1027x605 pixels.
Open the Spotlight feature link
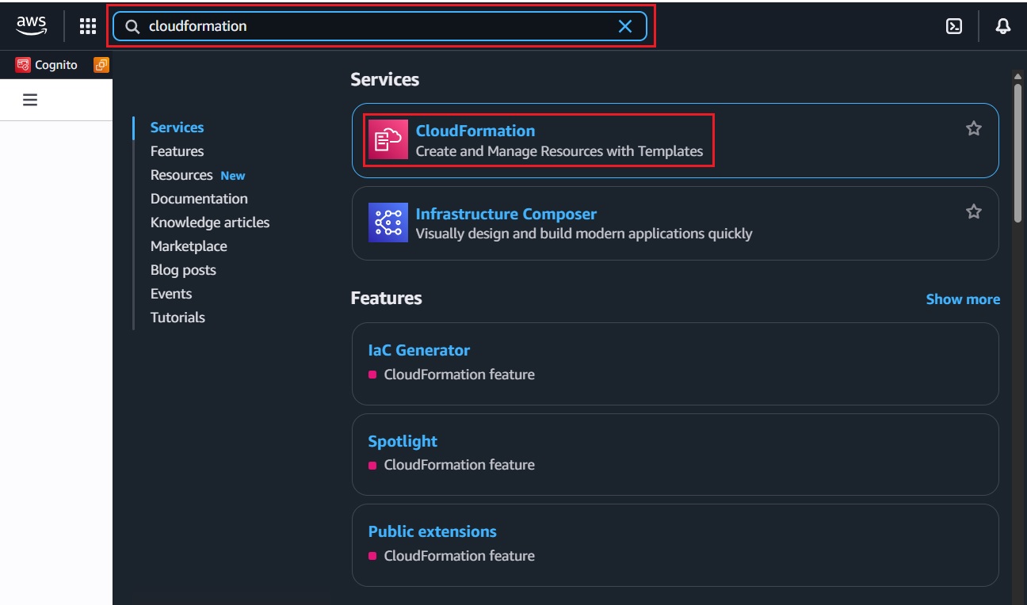[x=403, y=441]
